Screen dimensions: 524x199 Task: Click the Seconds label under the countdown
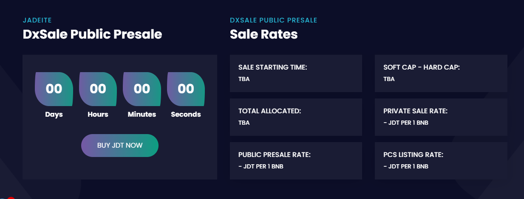tap(186, 115)
